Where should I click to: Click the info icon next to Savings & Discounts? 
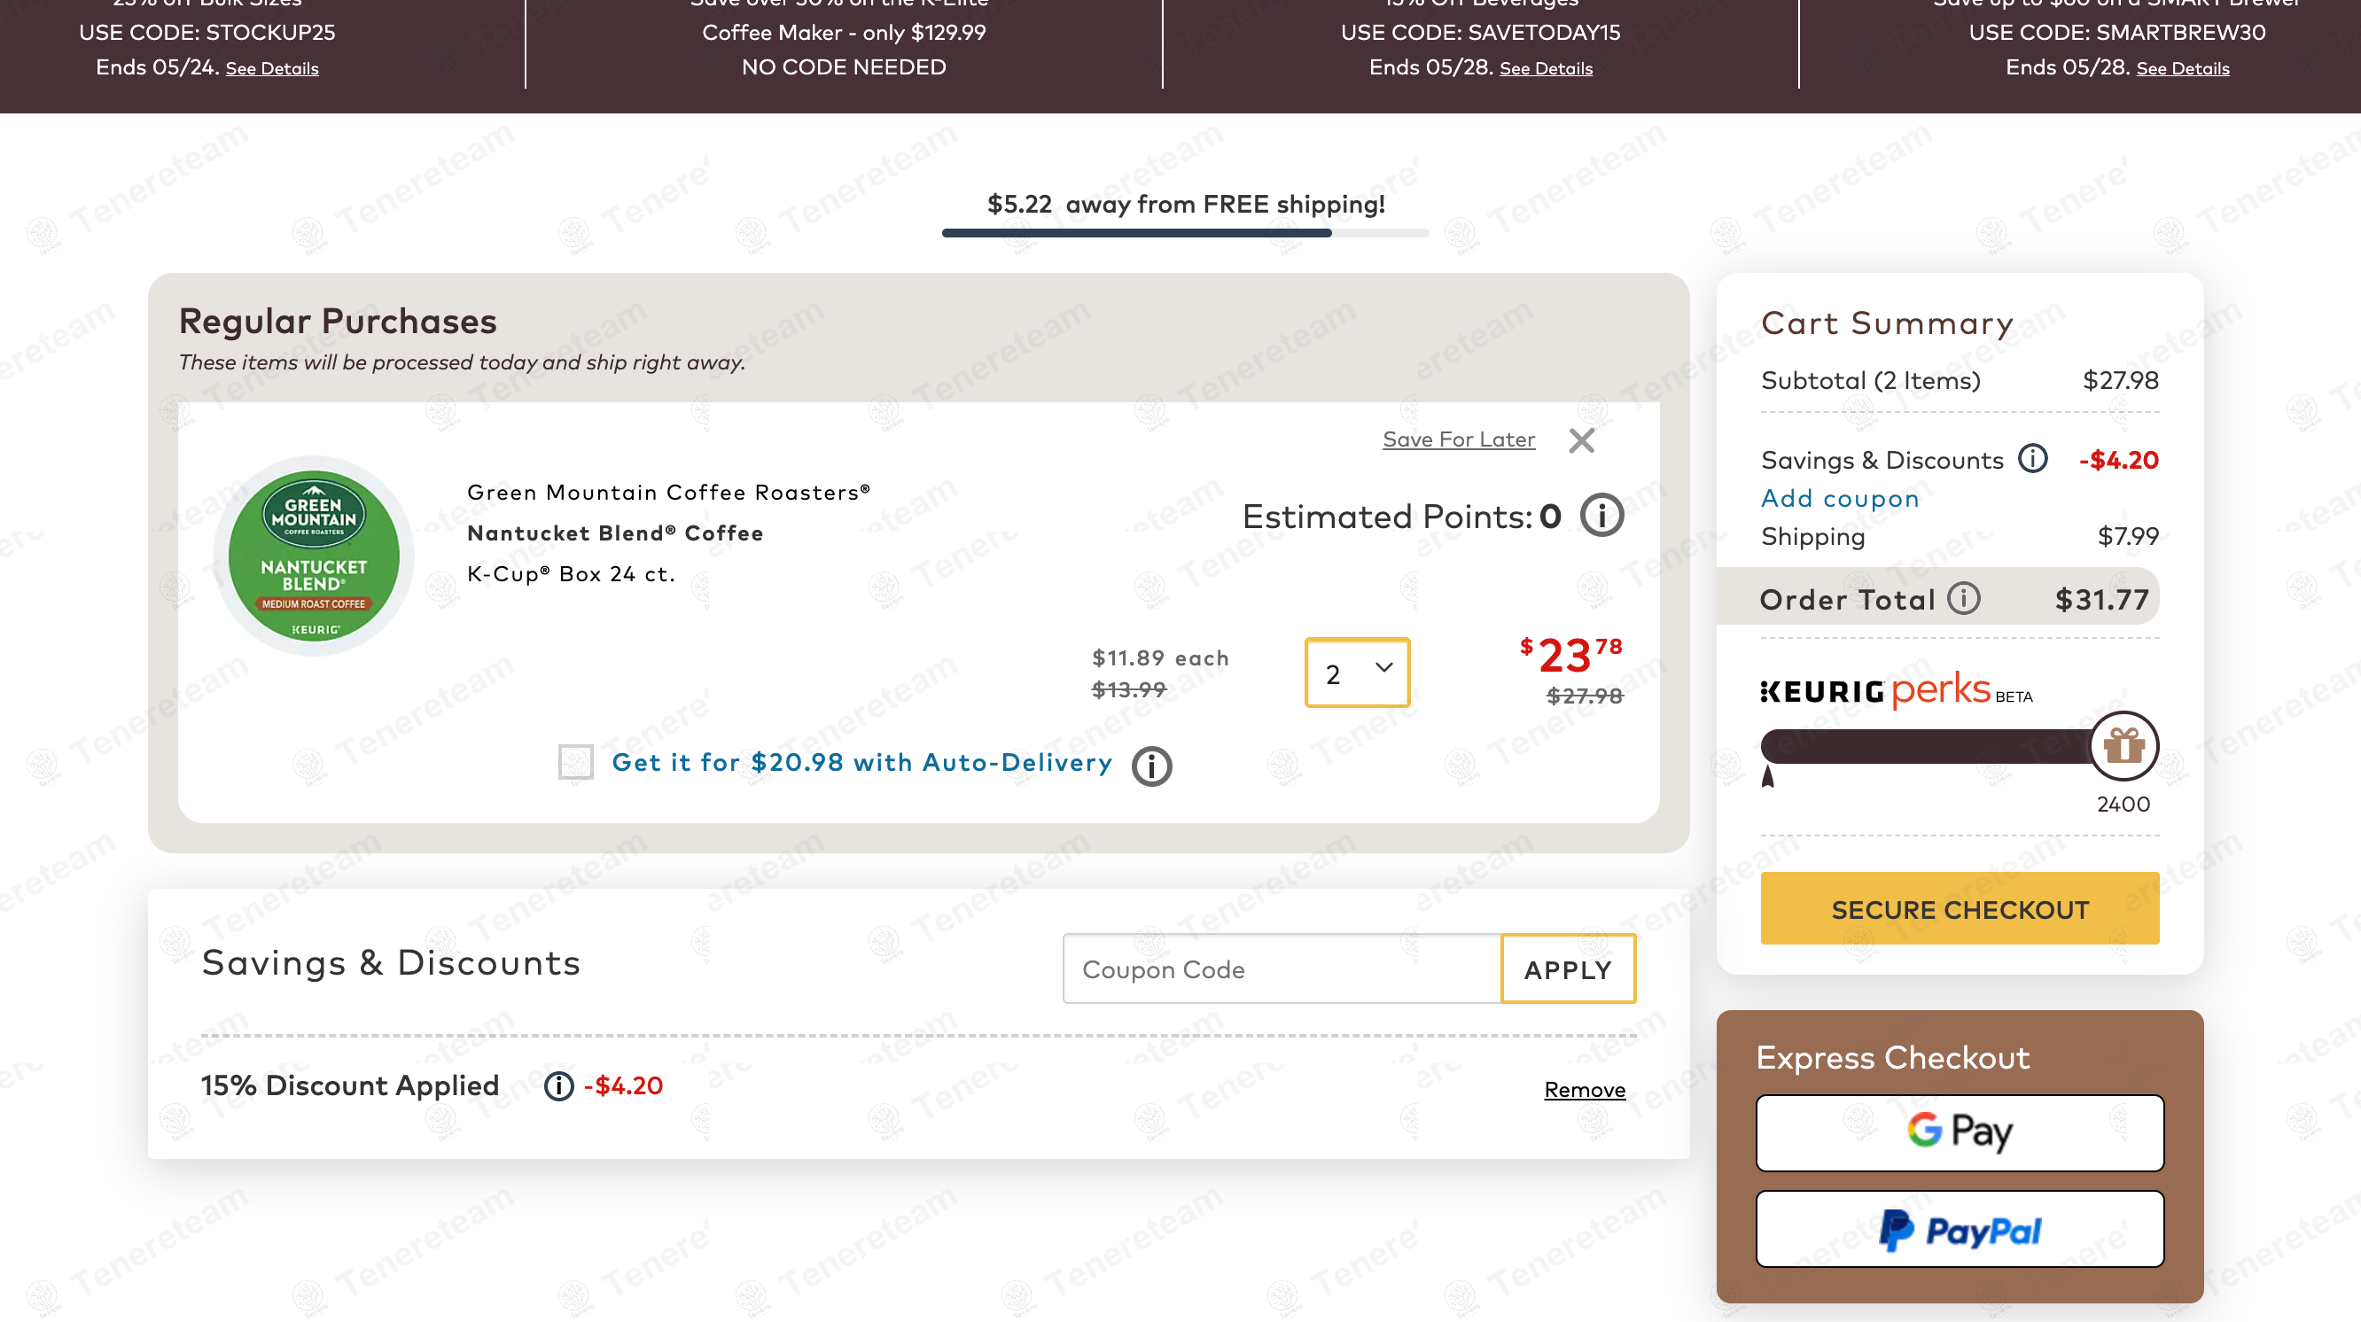[2033, 459]
